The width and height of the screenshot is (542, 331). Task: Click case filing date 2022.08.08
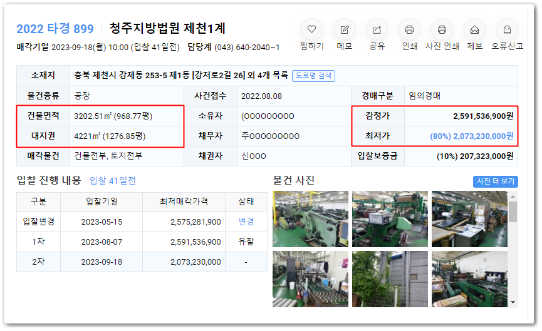261,96
